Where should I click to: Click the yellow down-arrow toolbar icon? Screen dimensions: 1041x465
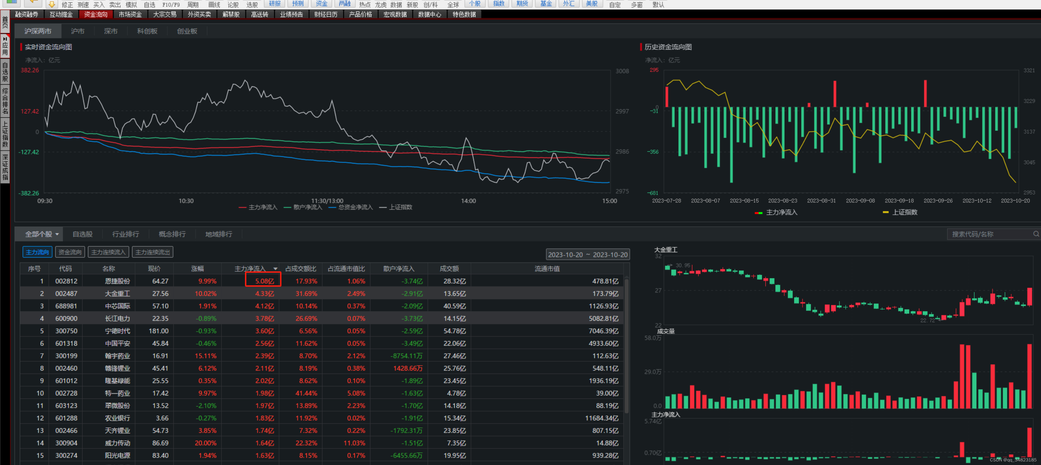click(52, 4)
